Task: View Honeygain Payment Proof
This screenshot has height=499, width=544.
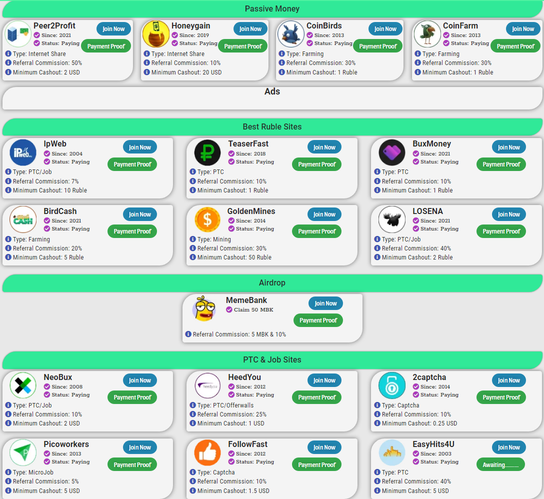Action: pyautogui.click(x=243, y=46)
